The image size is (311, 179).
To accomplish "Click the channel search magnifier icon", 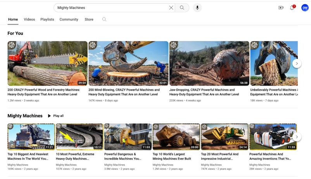I will pyautogui.click(x=104, y=19).
